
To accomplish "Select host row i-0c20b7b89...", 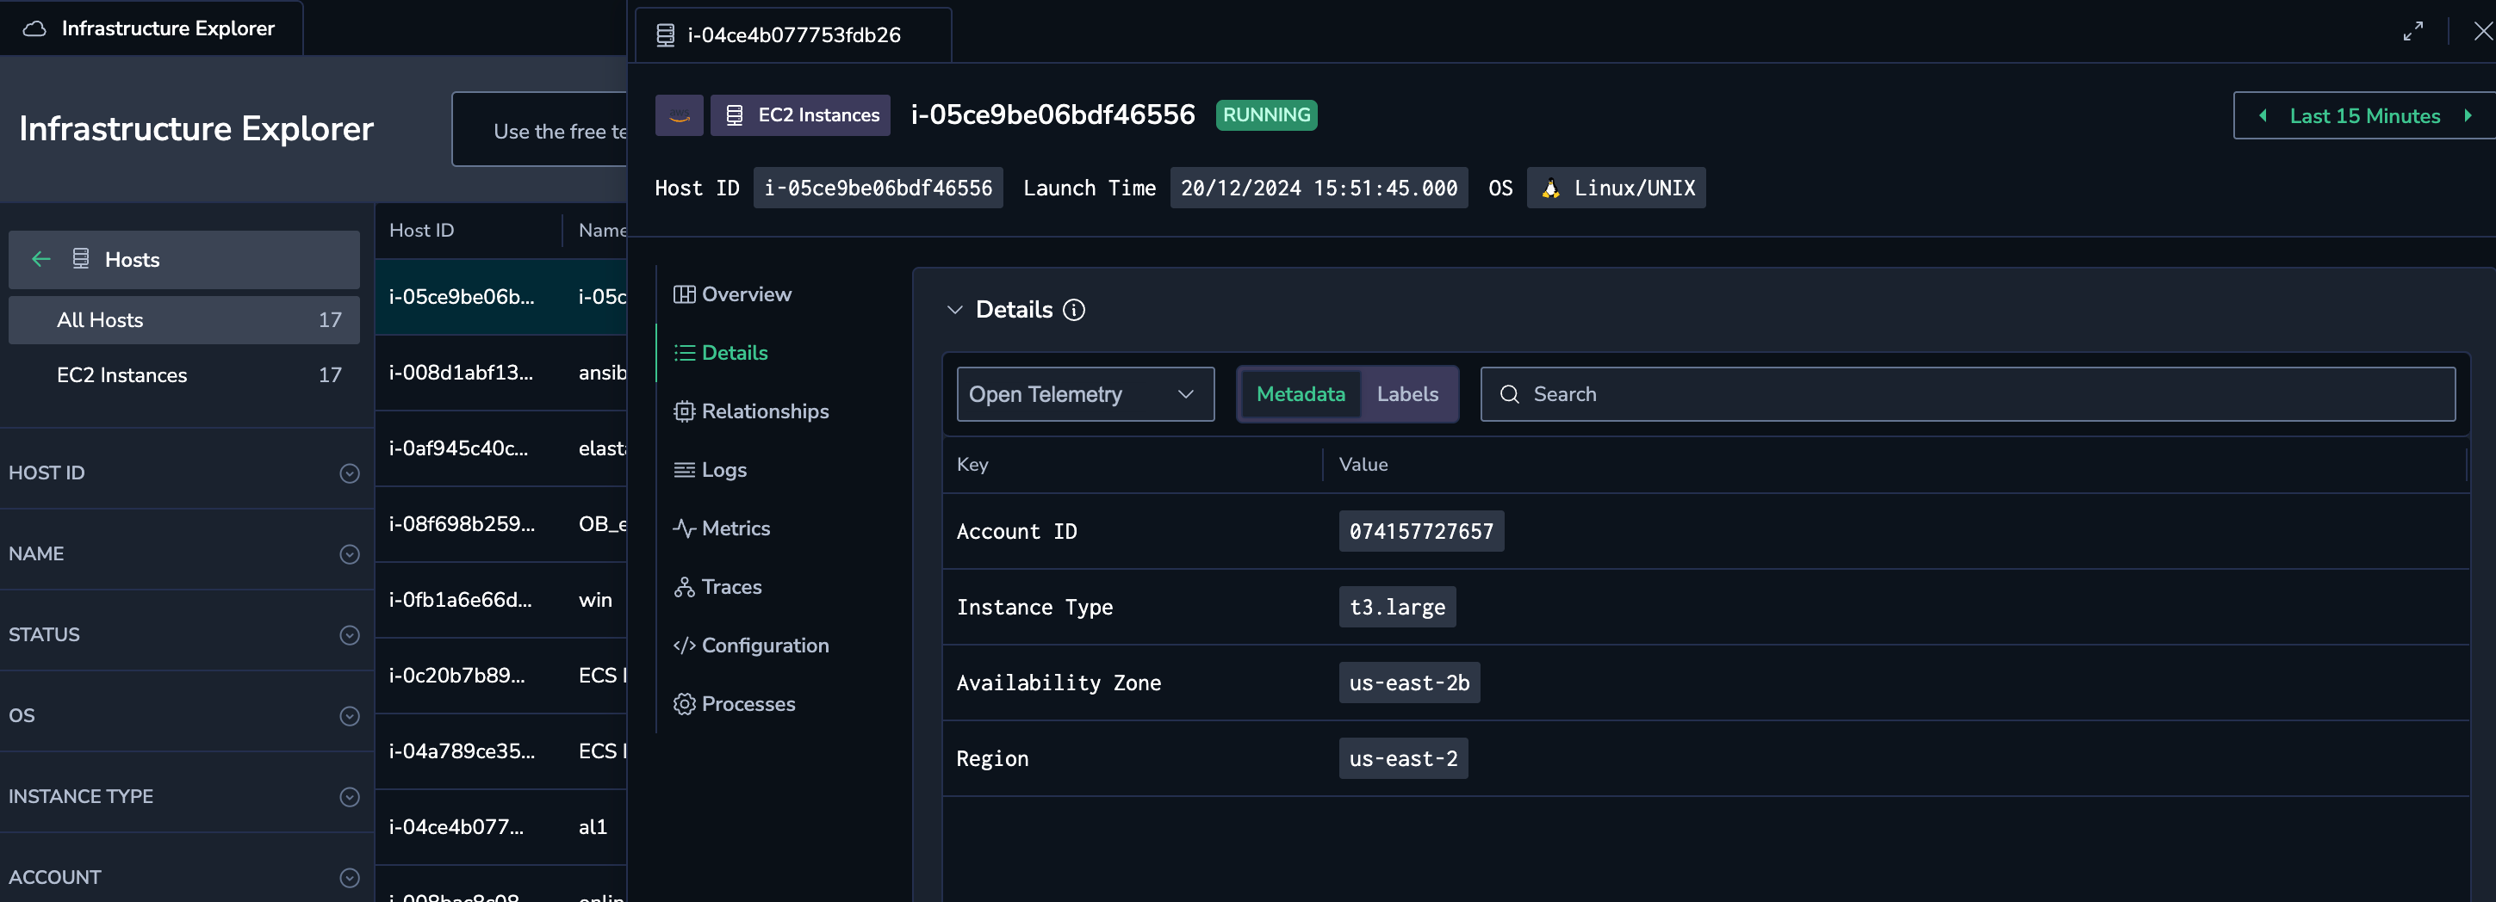I will 501,676.
